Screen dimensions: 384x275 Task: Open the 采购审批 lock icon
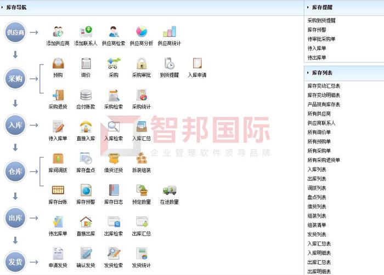point(142,63)
